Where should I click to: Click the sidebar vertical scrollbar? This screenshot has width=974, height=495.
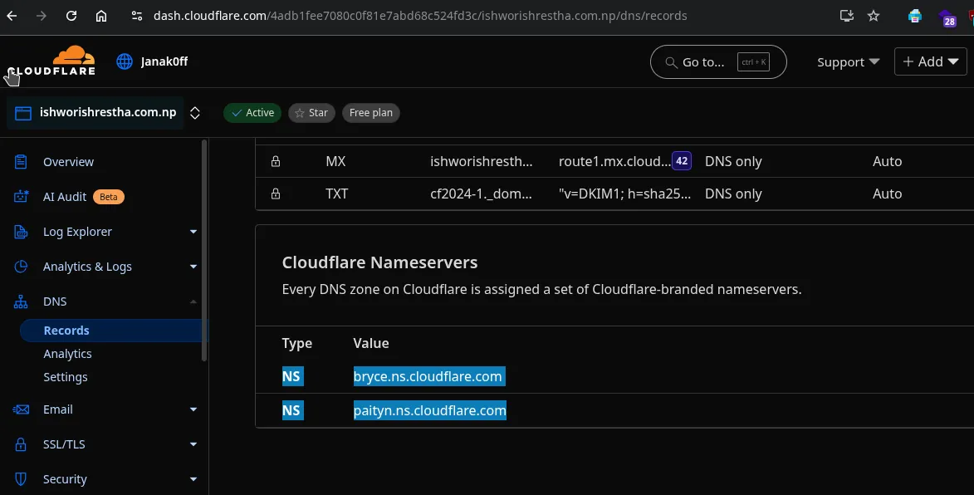204,249
